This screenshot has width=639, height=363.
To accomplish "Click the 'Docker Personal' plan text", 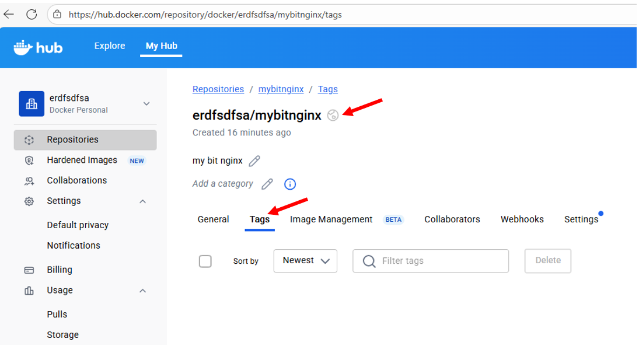I will pos(79,110).
